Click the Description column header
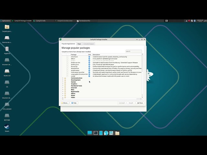 (x=117, y=55)
